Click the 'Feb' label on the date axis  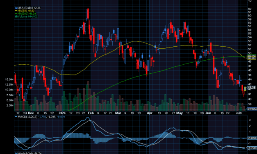tap(91, 113)
